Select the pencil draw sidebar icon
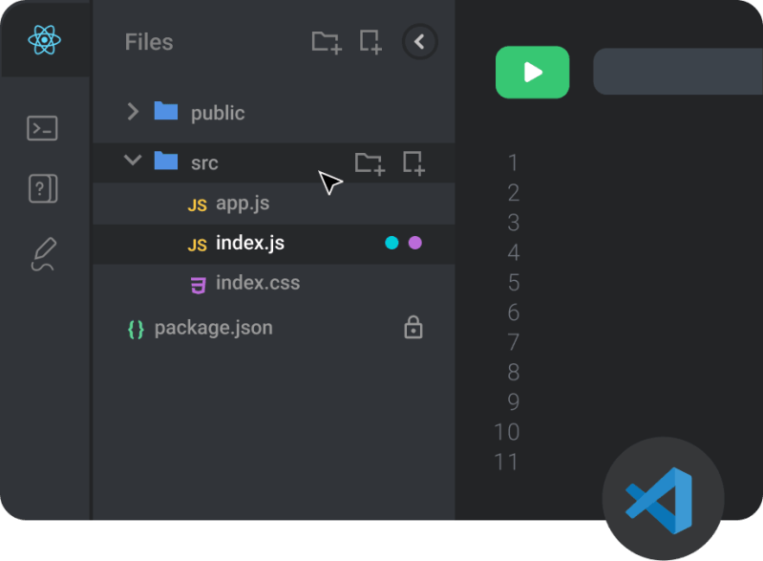Viewport: 763px width, 561px height. tap(44, 253)
